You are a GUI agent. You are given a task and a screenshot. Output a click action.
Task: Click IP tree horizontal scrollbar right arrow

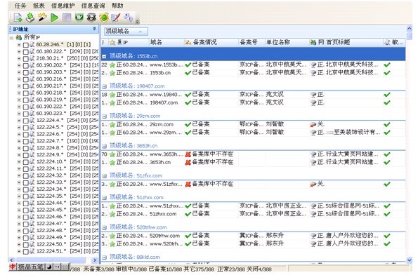(95, 260)
